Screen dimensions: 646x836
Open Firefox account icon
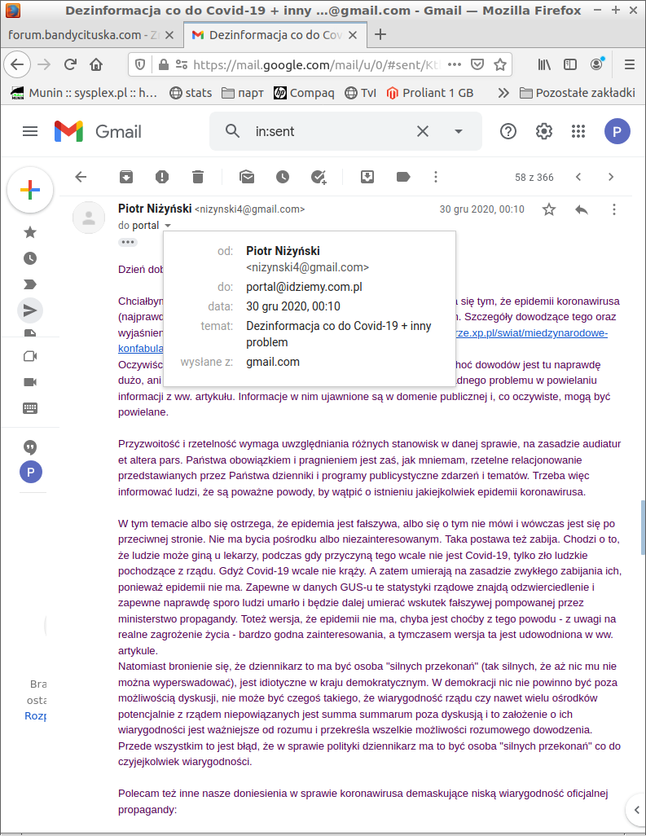(x=597, y=64)
